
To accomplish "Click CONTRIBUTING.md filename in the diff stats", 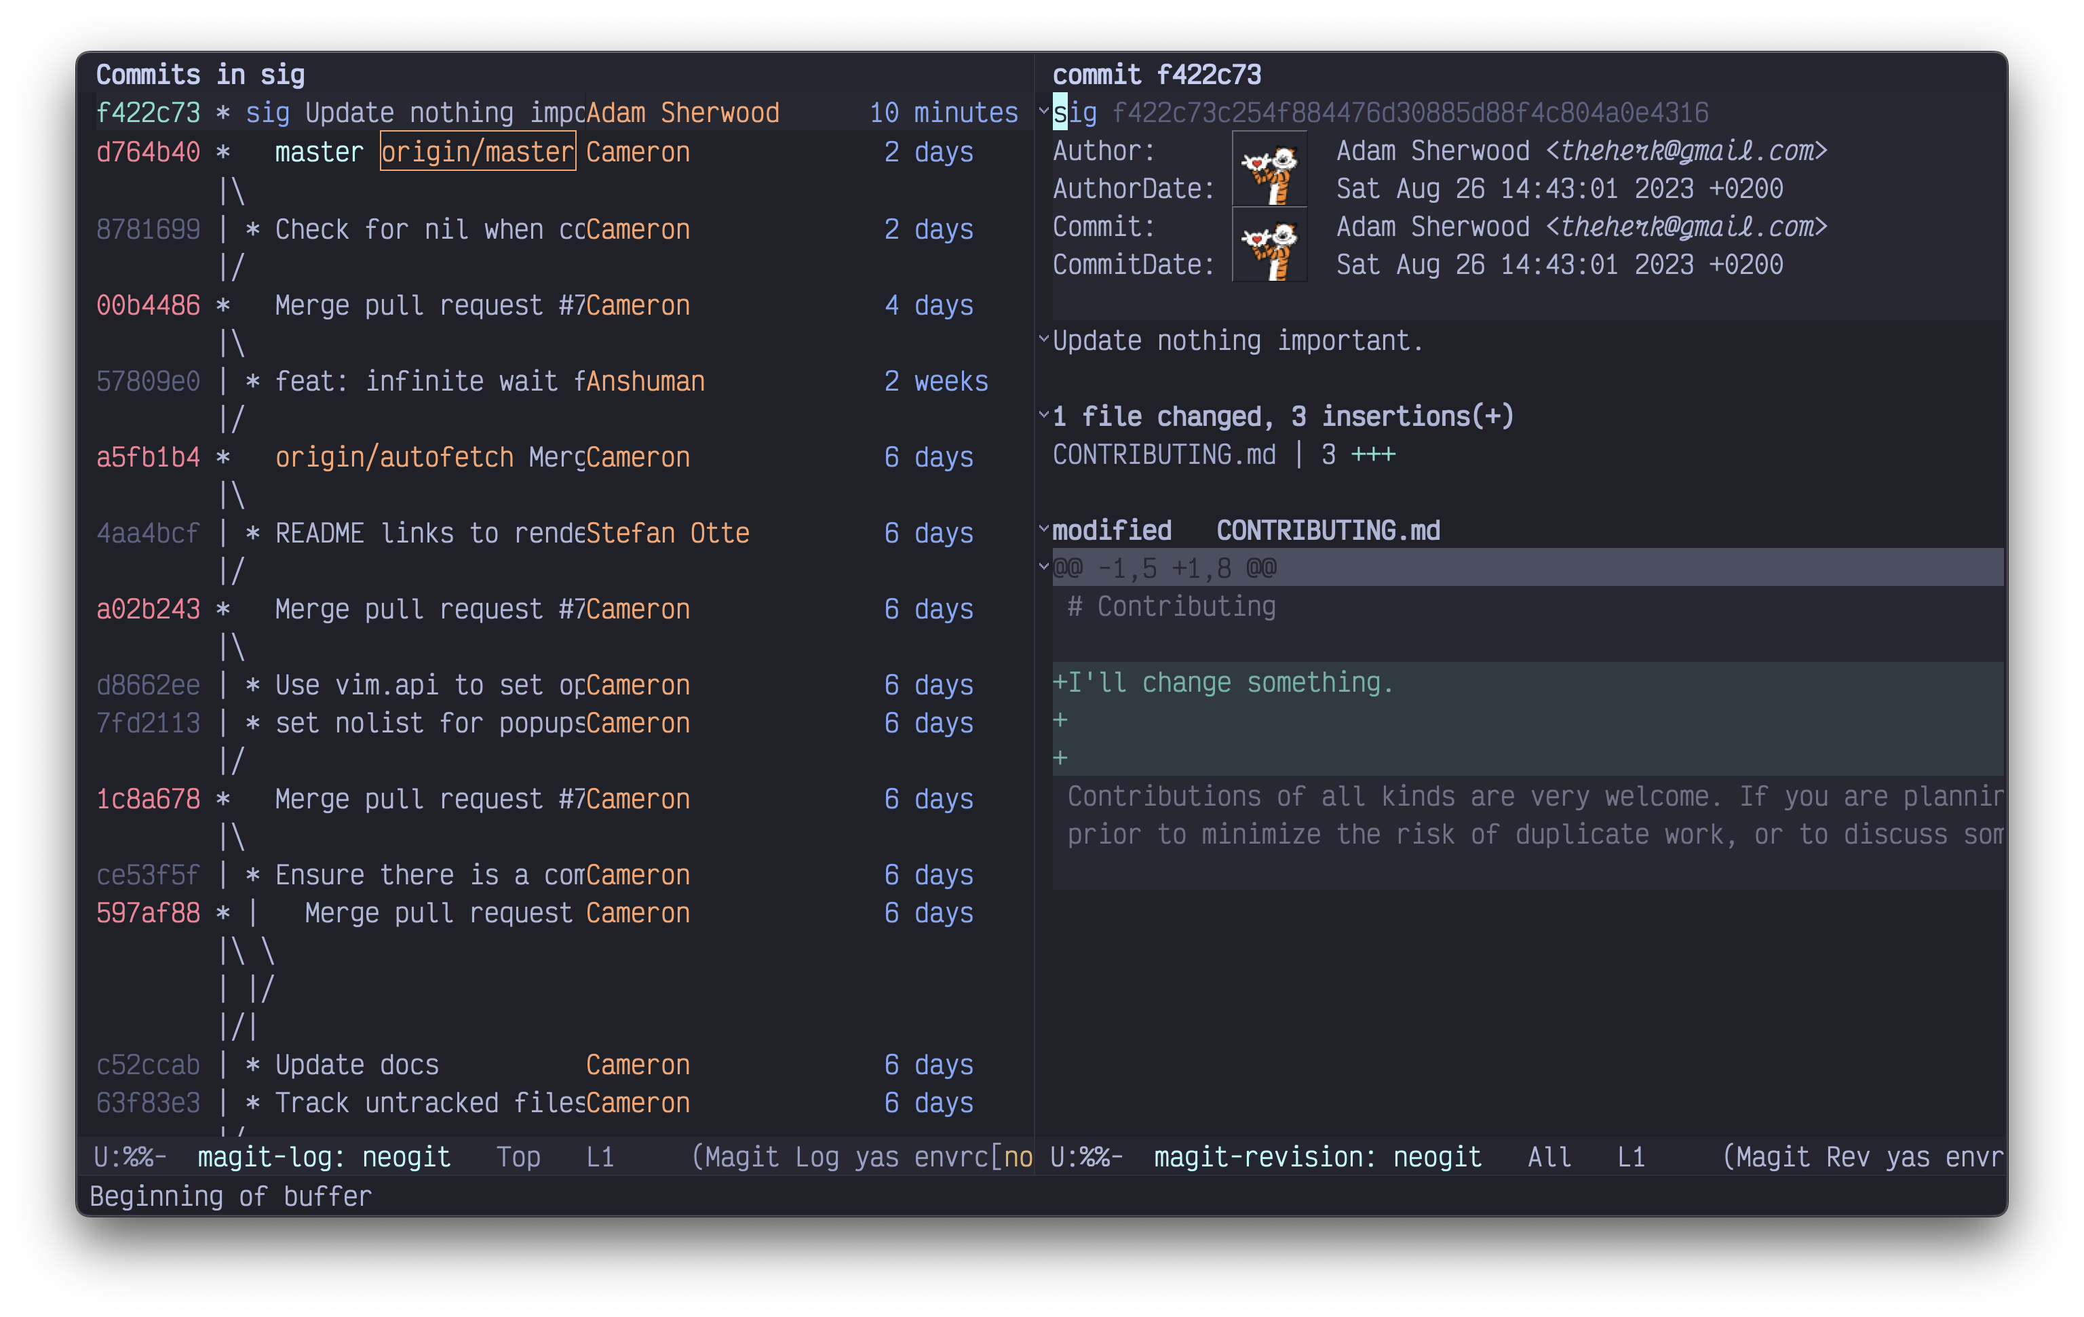I will (1164, 454).
